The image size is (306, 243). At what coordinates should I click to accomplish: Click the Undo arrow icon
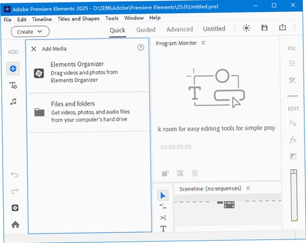15,174
